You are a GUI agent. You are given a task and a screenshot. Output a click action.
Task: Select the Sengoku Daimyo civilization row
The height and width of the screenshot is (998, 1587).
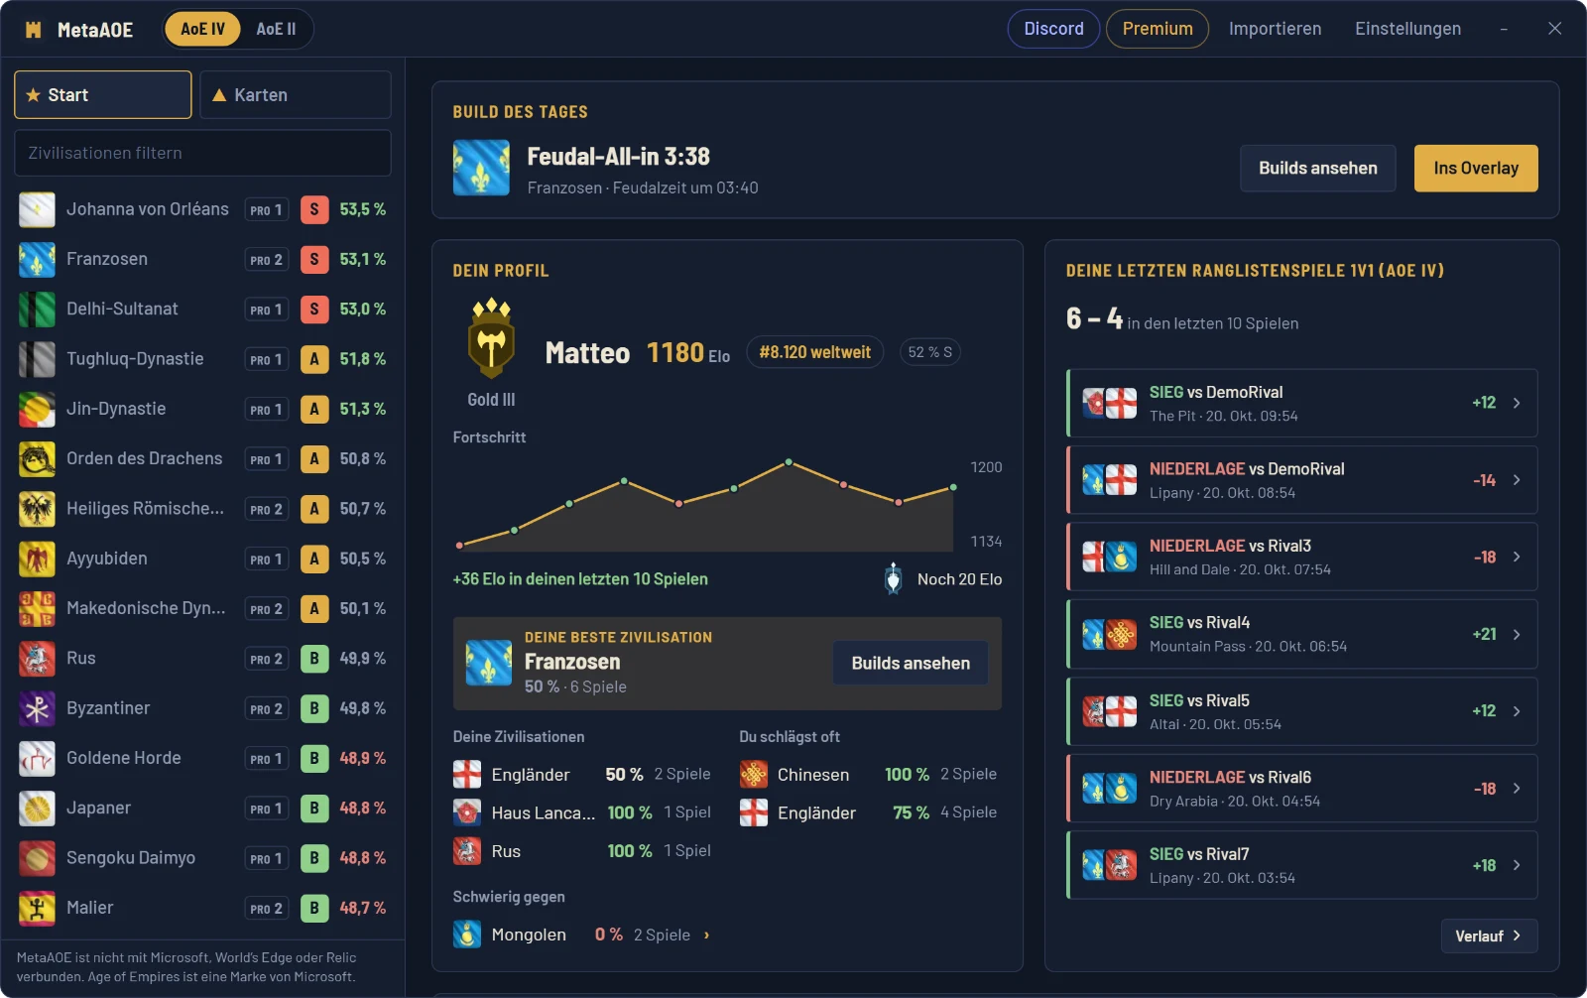(x=203, y=858)
